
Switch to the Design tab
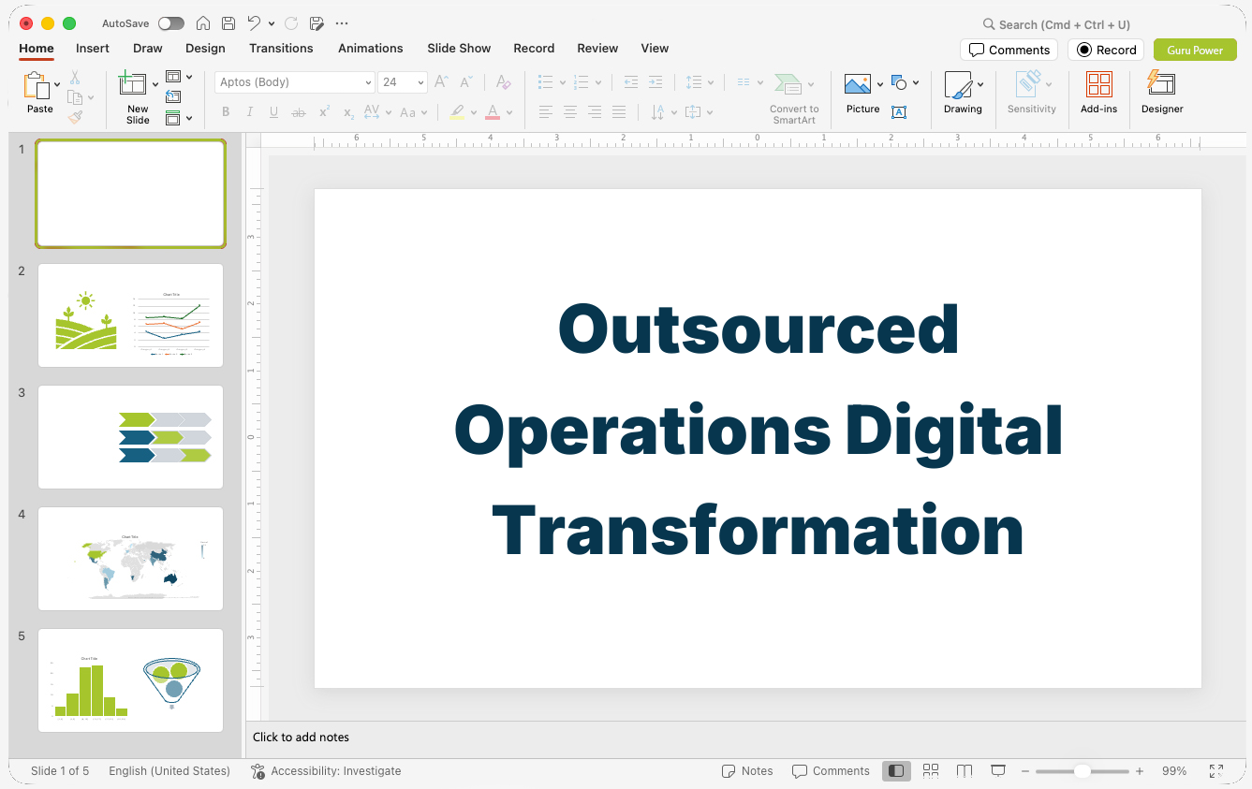coord(205,49)
